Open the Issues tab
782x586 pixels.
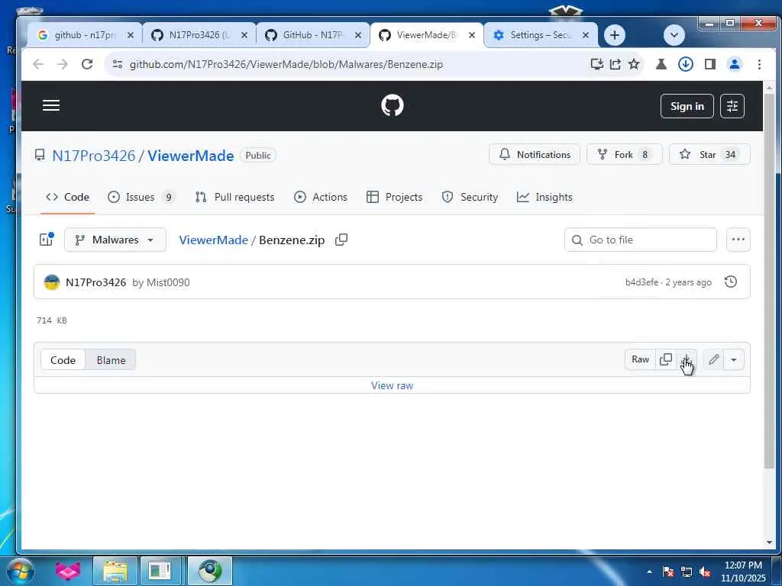(141, 197)
